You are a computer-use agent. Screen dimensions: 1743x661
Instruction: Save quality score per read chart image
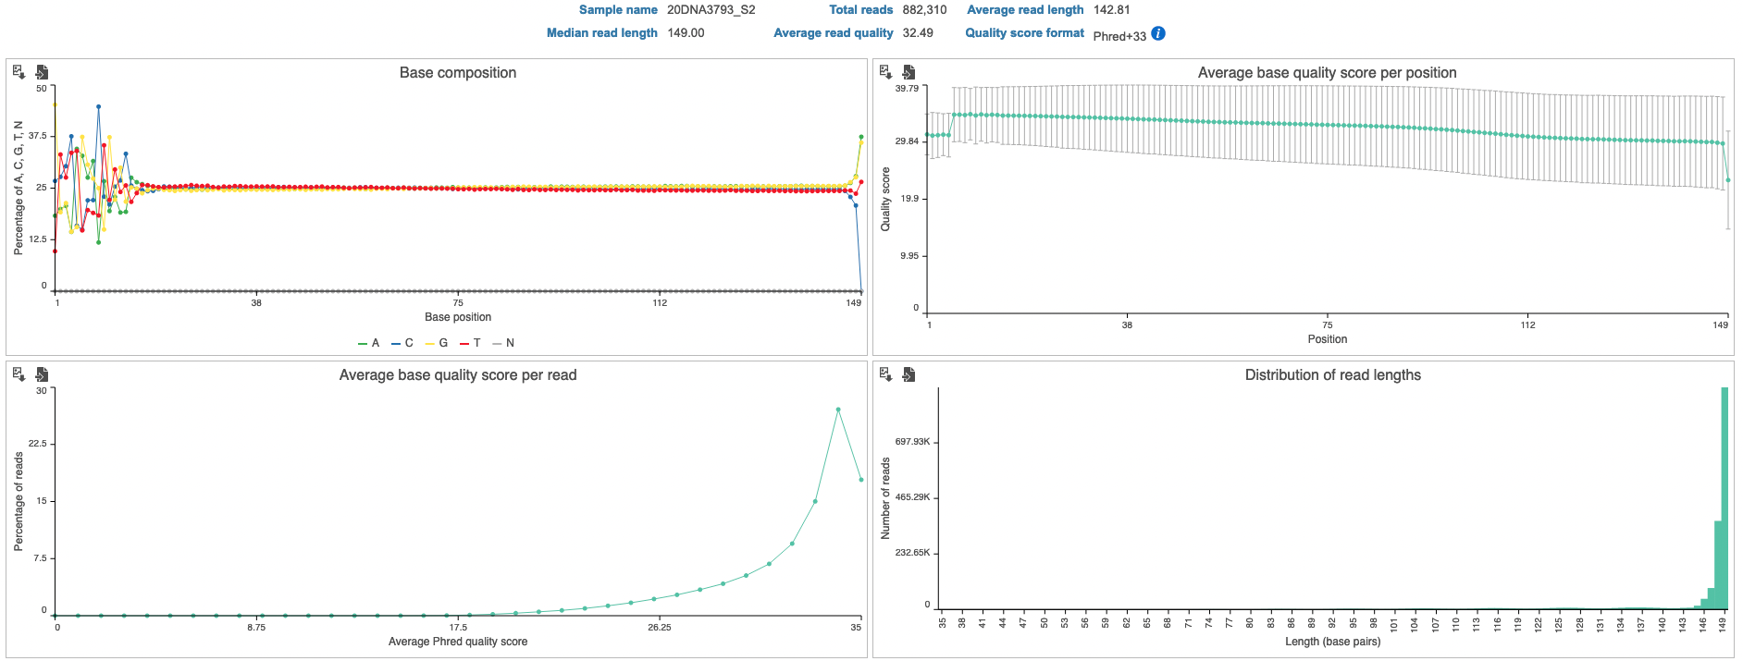(x=19, y=374)
